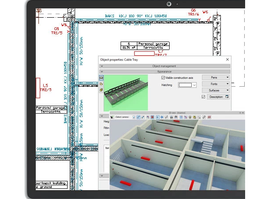Click the circular rotate arrows icon in 3D toolbar
Viewport: 265px width, 199px height.
(204, 117)
